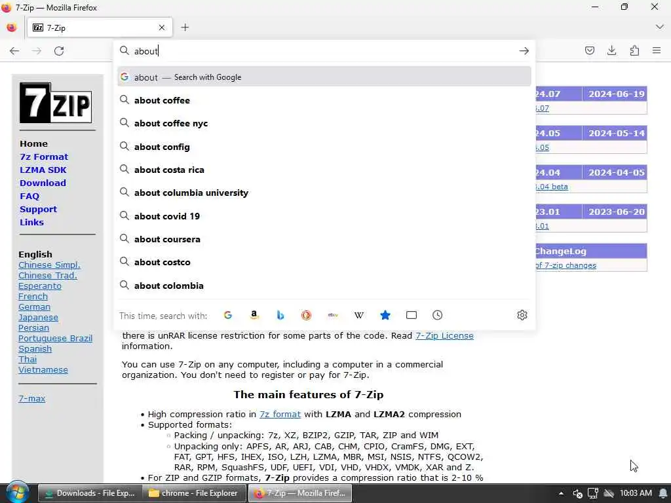Follow the '7z format' link in features list

click(x=280, y=415)
